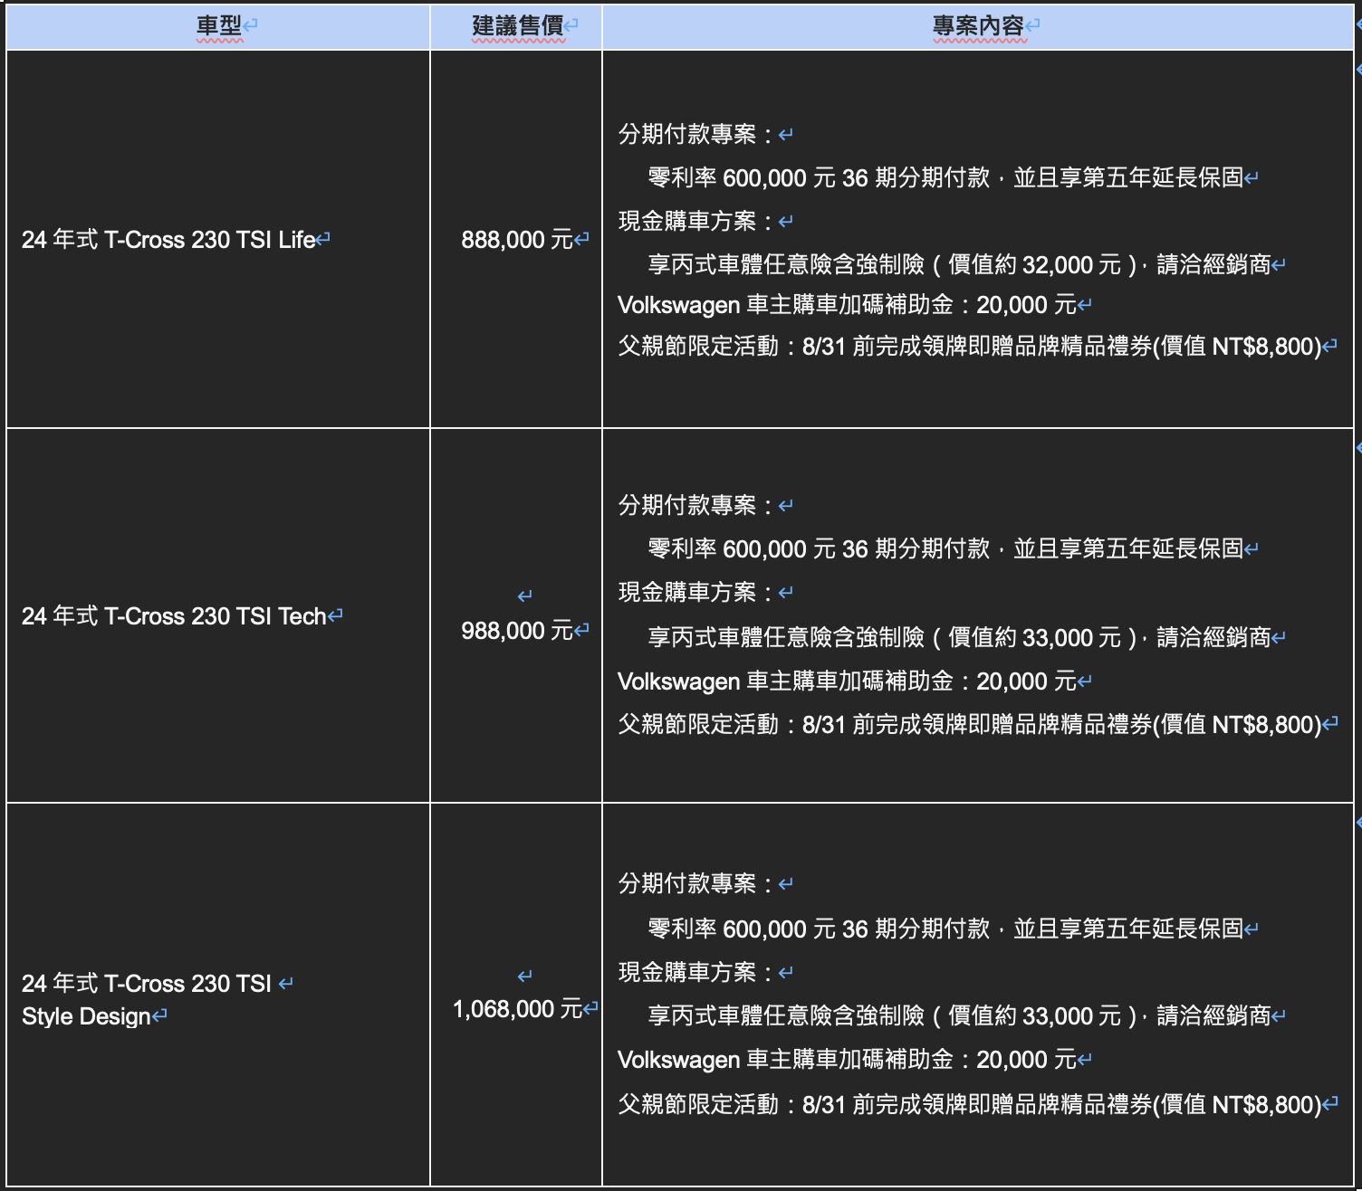Click the 888,000 元 price
Image resolution: width=1362 pixels, height=1191 pixels.
click(x=517, y=240)
